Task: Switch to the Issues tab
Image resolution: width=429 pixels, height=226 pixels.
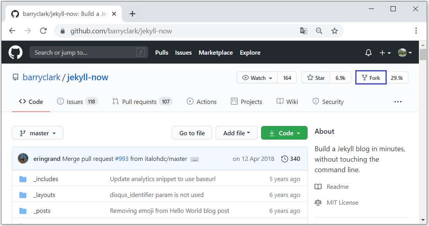Action: pos(78,102)
